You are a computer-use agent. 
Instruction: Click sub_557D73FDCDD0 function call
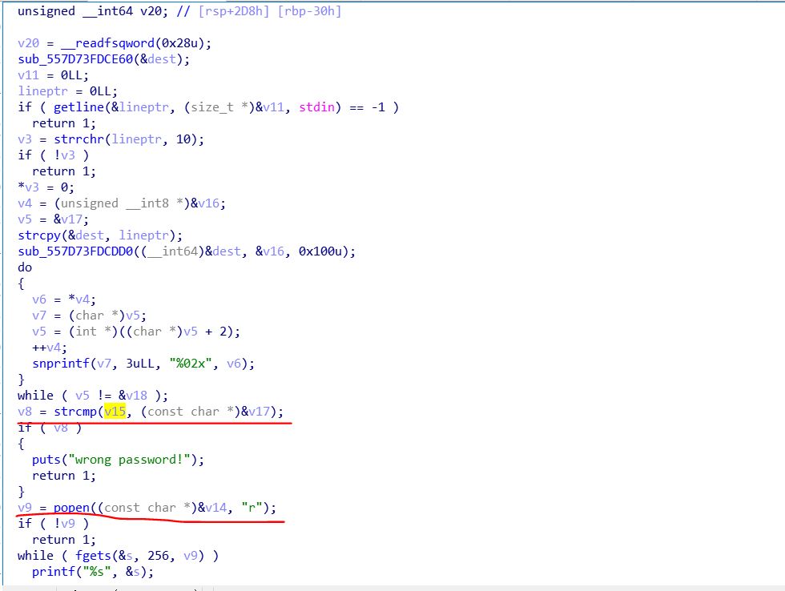[x=75, y=251]
